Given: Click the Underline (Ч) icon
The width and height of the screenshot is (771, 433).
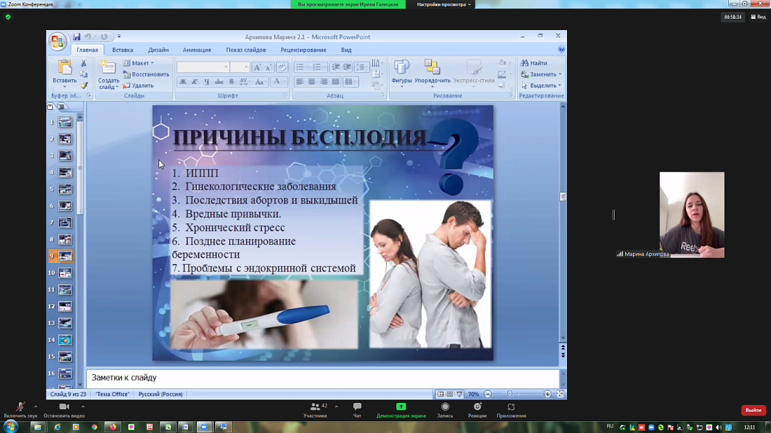Looking at the screenshot, I should pyautogui.click(x=206, y=82).
